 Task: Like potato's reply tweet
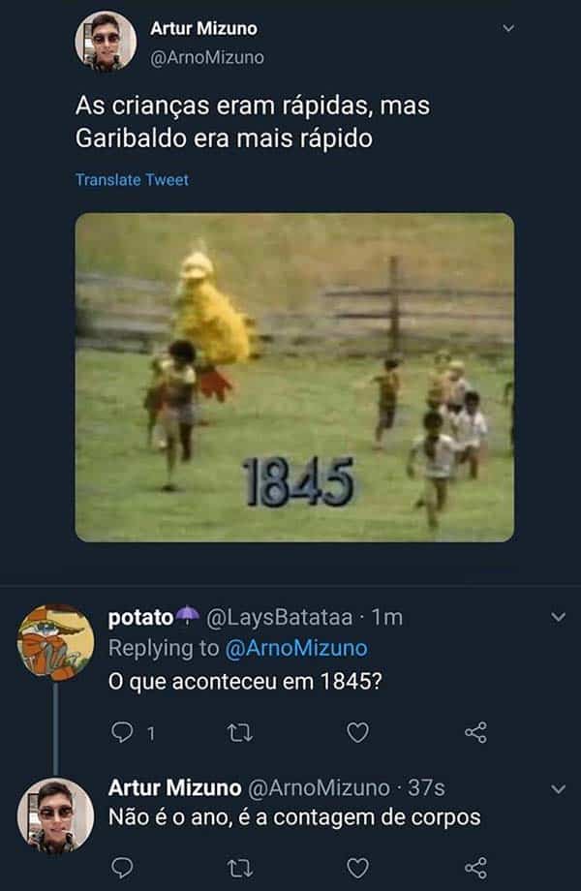(x=357, y=733)
